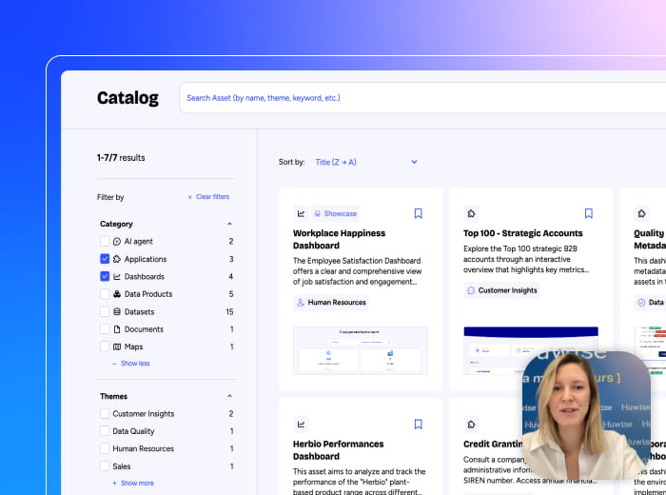Click the Human Resources theme tag
The height and width of the screenshot is (495, 666).
331,303
